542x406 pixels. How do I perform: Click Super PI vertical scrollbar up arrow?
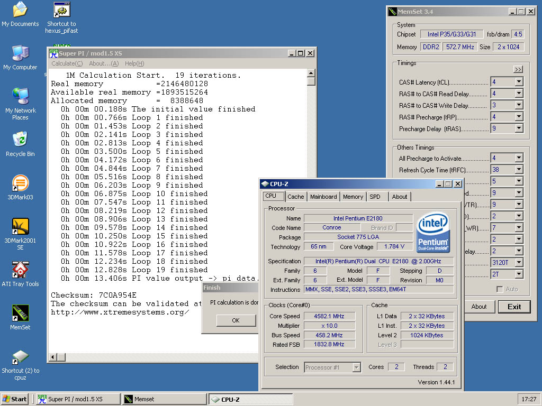click(x=311, y=73)
